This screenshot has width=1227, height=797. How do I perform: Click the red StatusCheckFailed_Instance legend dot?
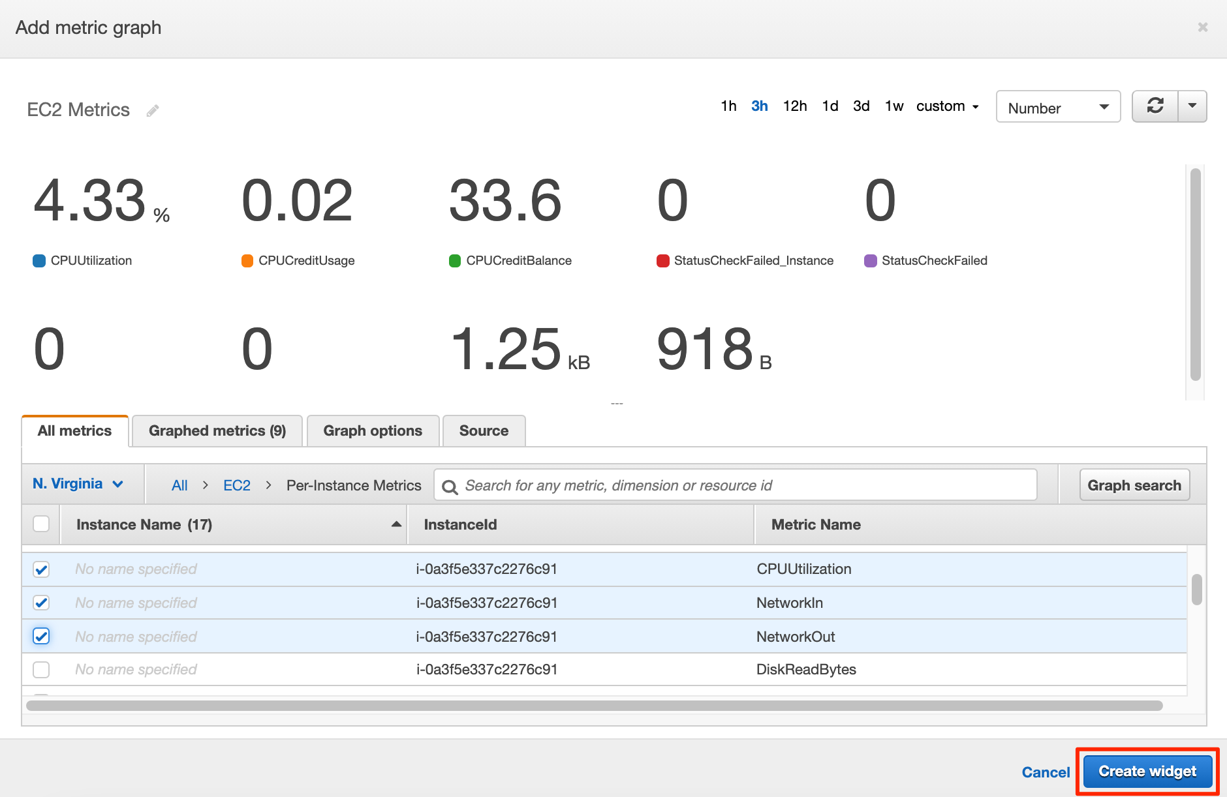(x=662, y=260)
